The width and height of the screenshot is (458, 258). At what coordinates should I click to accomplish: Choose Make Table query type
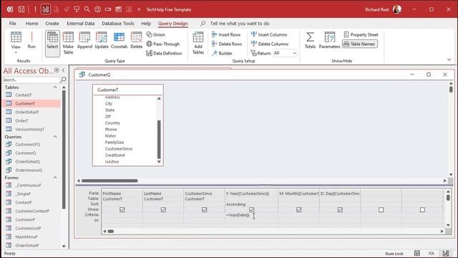click(68, 43)
